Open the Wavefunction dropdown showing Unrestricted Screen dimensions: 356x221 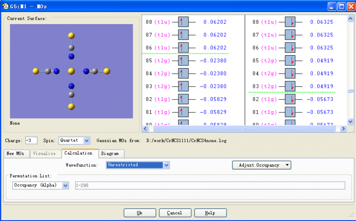(138, 165)
